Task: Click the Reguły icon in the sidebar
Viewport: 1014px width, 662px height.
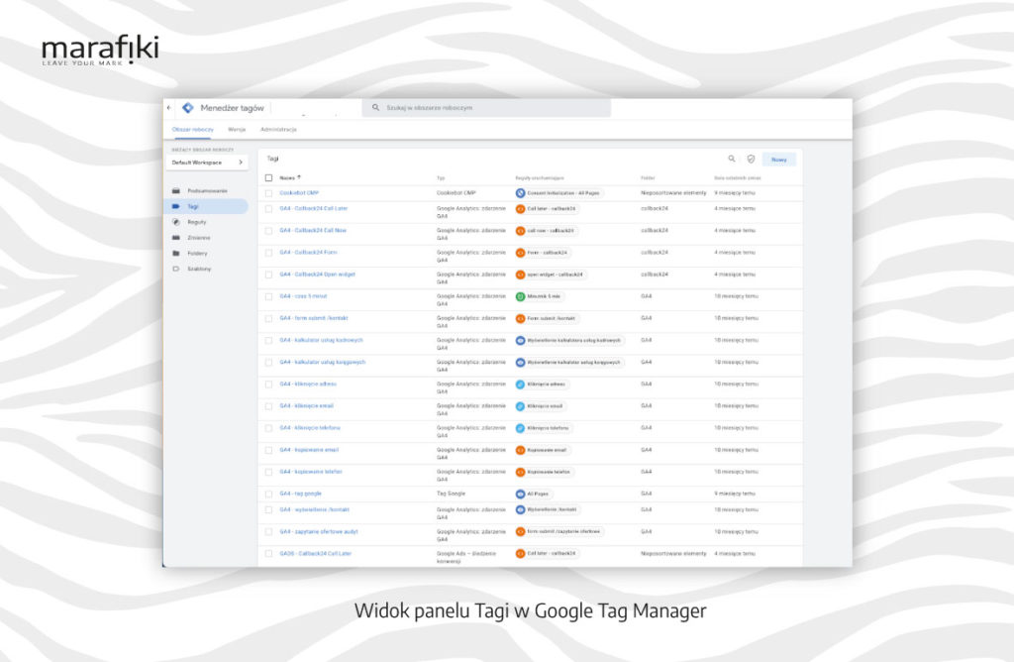Action: pos(176,222)
